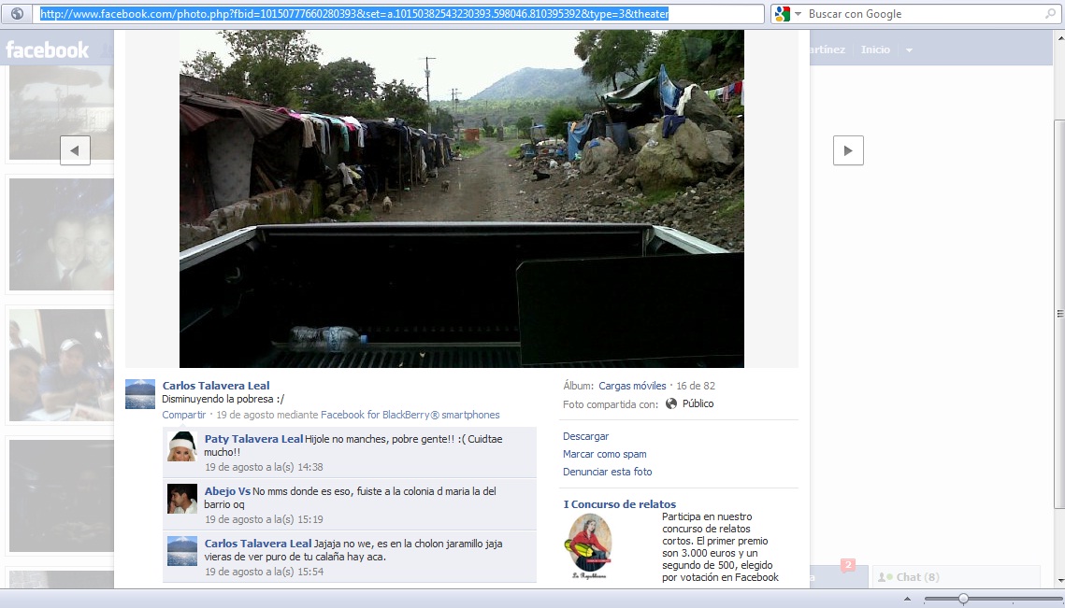Advance to the next photo arrow
Screen dimensions: 1065x608
coord(848,150)
